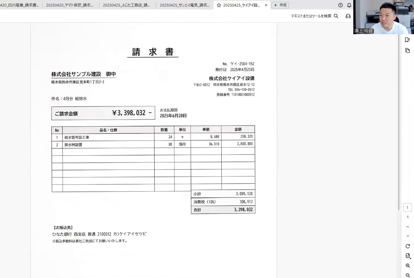Zoom in on the document
The image size is (414, 278).
(x=408, y=266)
